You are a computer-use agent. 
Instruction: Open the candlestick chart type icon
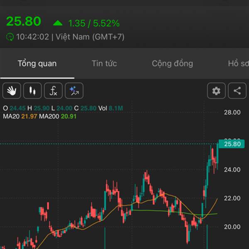pos(32,90)
